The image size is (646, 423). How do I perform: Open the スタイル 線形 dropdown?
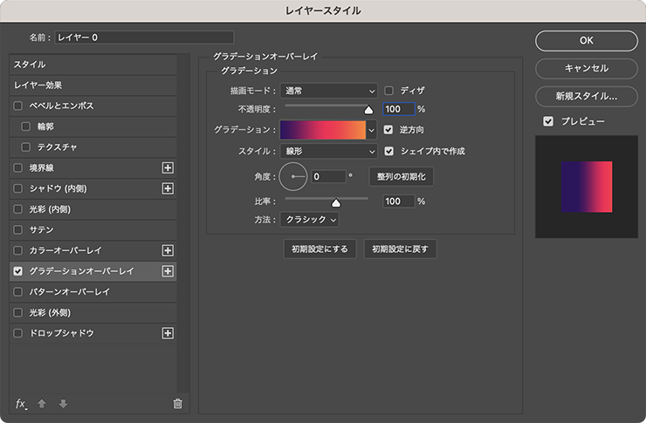click(328, 151)
